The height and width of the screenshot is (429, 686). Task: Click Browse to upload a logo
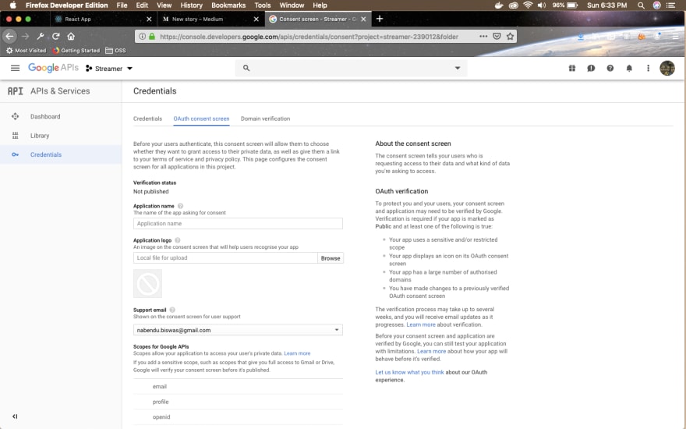point(331,258)
